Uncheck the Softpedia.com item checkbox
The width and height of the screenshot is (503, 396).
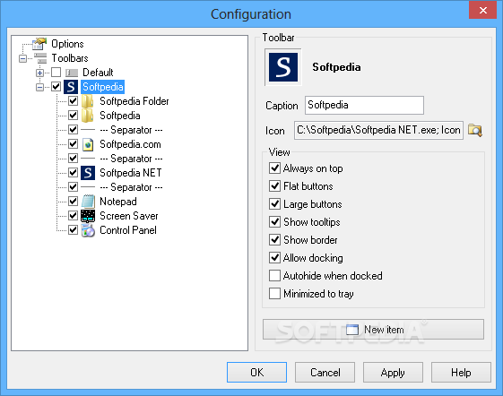(74, 143)
